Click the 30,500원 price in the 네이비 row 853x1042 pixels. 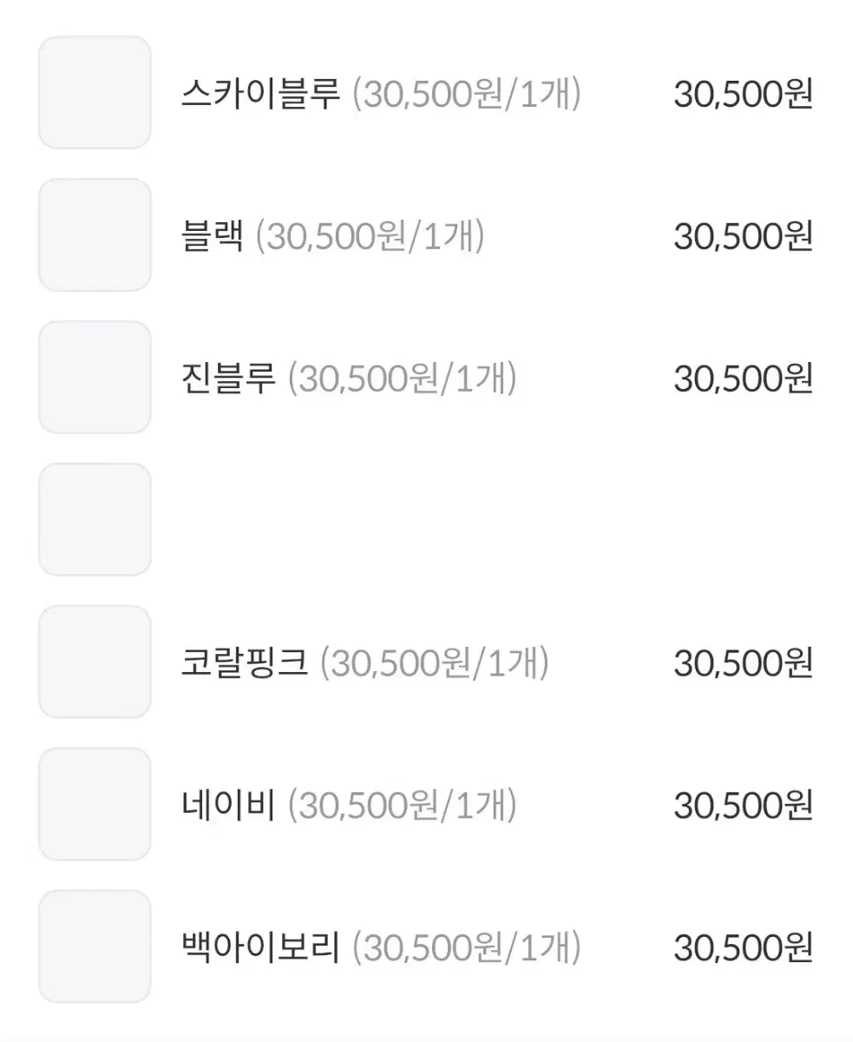[x=744, y=806]
